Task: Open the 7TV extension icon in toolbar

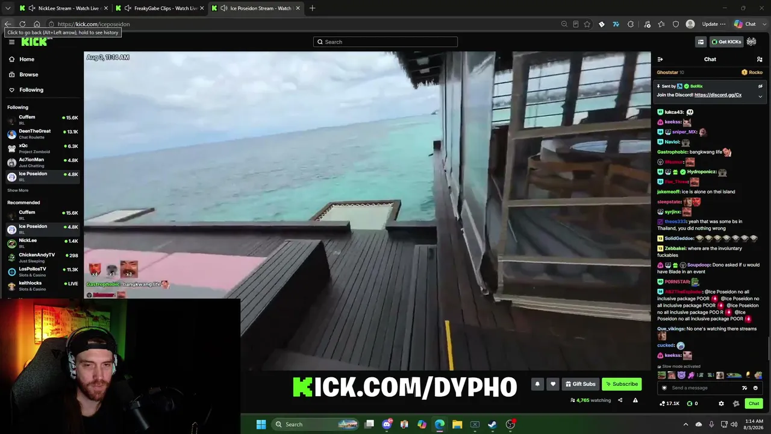Action: point(616,24)
